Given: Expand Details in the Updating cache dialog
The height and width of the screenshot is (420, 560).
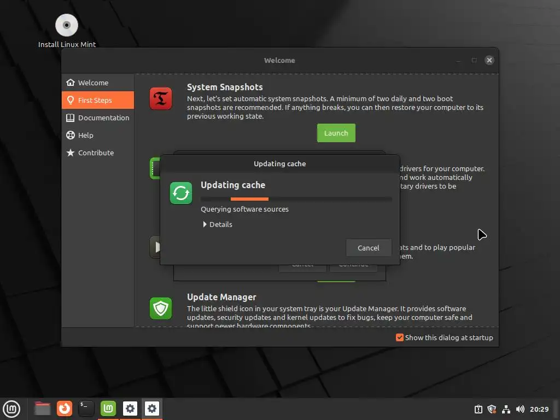Looking at the screenshot, I should 218,224.
